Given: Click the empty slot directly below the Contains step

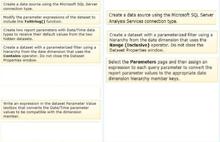Looking at the screenshot, I should [51, 75].
